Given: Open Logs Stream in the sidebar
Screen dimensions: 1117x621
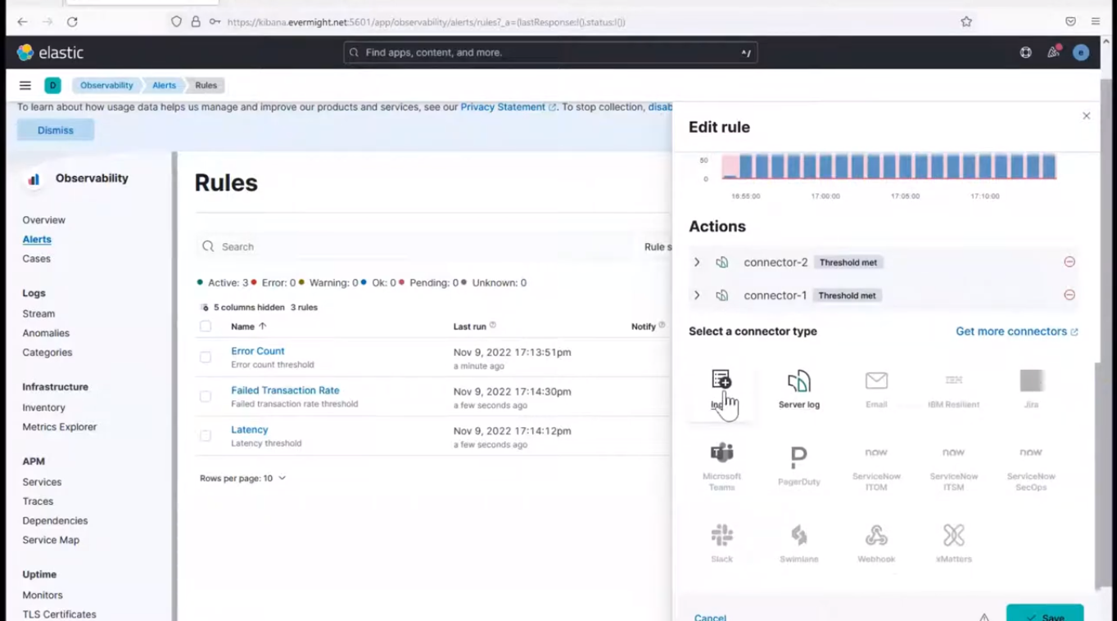Looking at the screenshot, I should click(38, 313).
